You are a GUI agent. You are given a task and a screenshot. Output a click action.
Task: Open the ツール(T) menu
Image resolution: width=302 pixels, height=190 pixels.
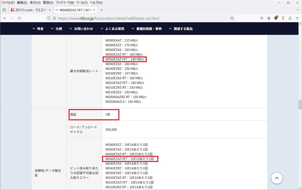point(82,3)
